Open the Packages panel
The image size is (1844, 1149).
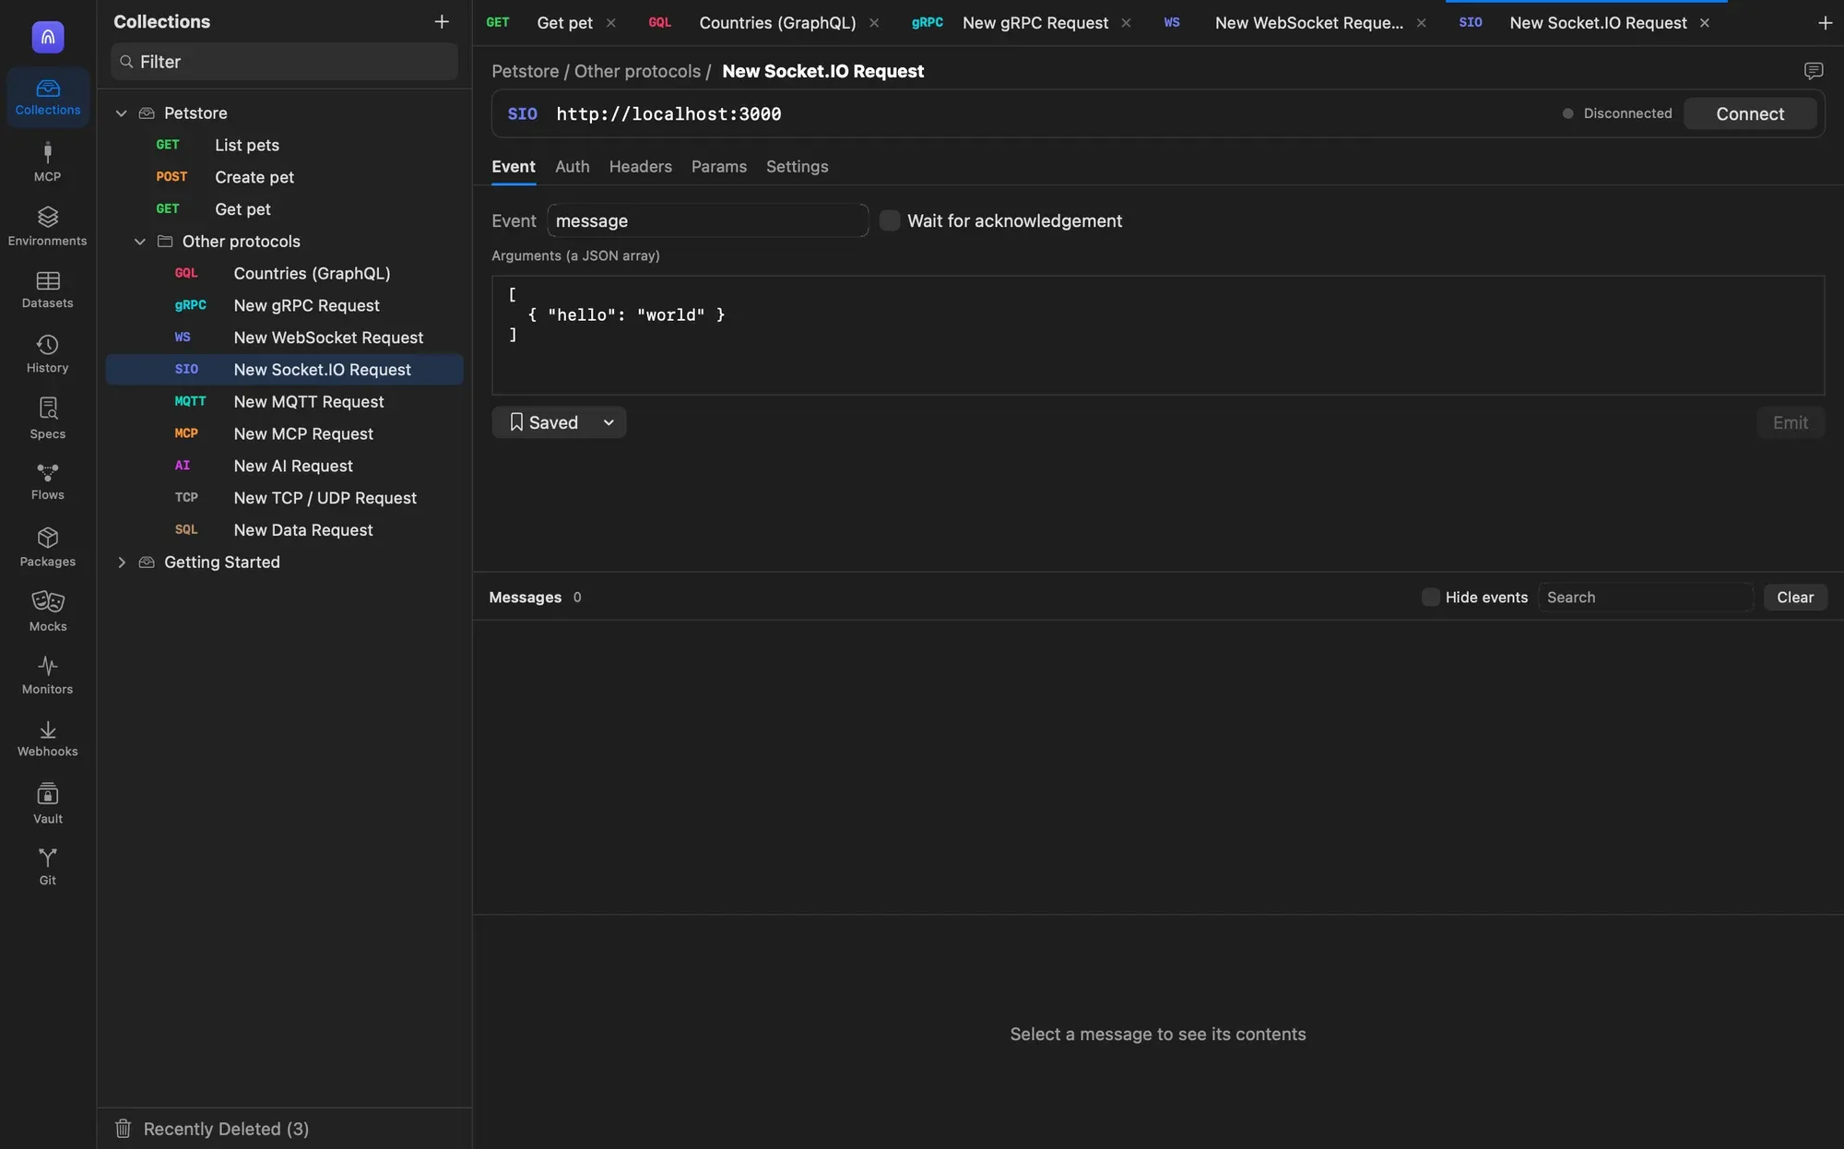point(48,547)
